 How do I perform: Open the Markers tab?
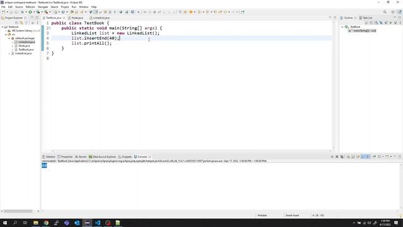pyautogui.click(x=49, y=157)
